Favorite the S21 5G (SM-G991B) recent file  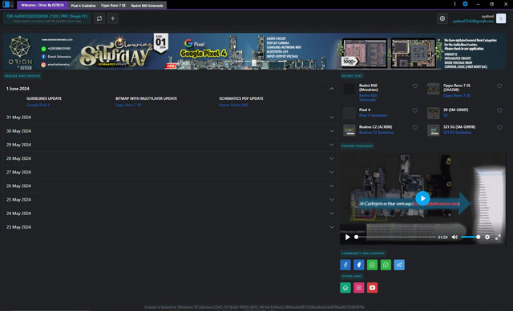499,128
